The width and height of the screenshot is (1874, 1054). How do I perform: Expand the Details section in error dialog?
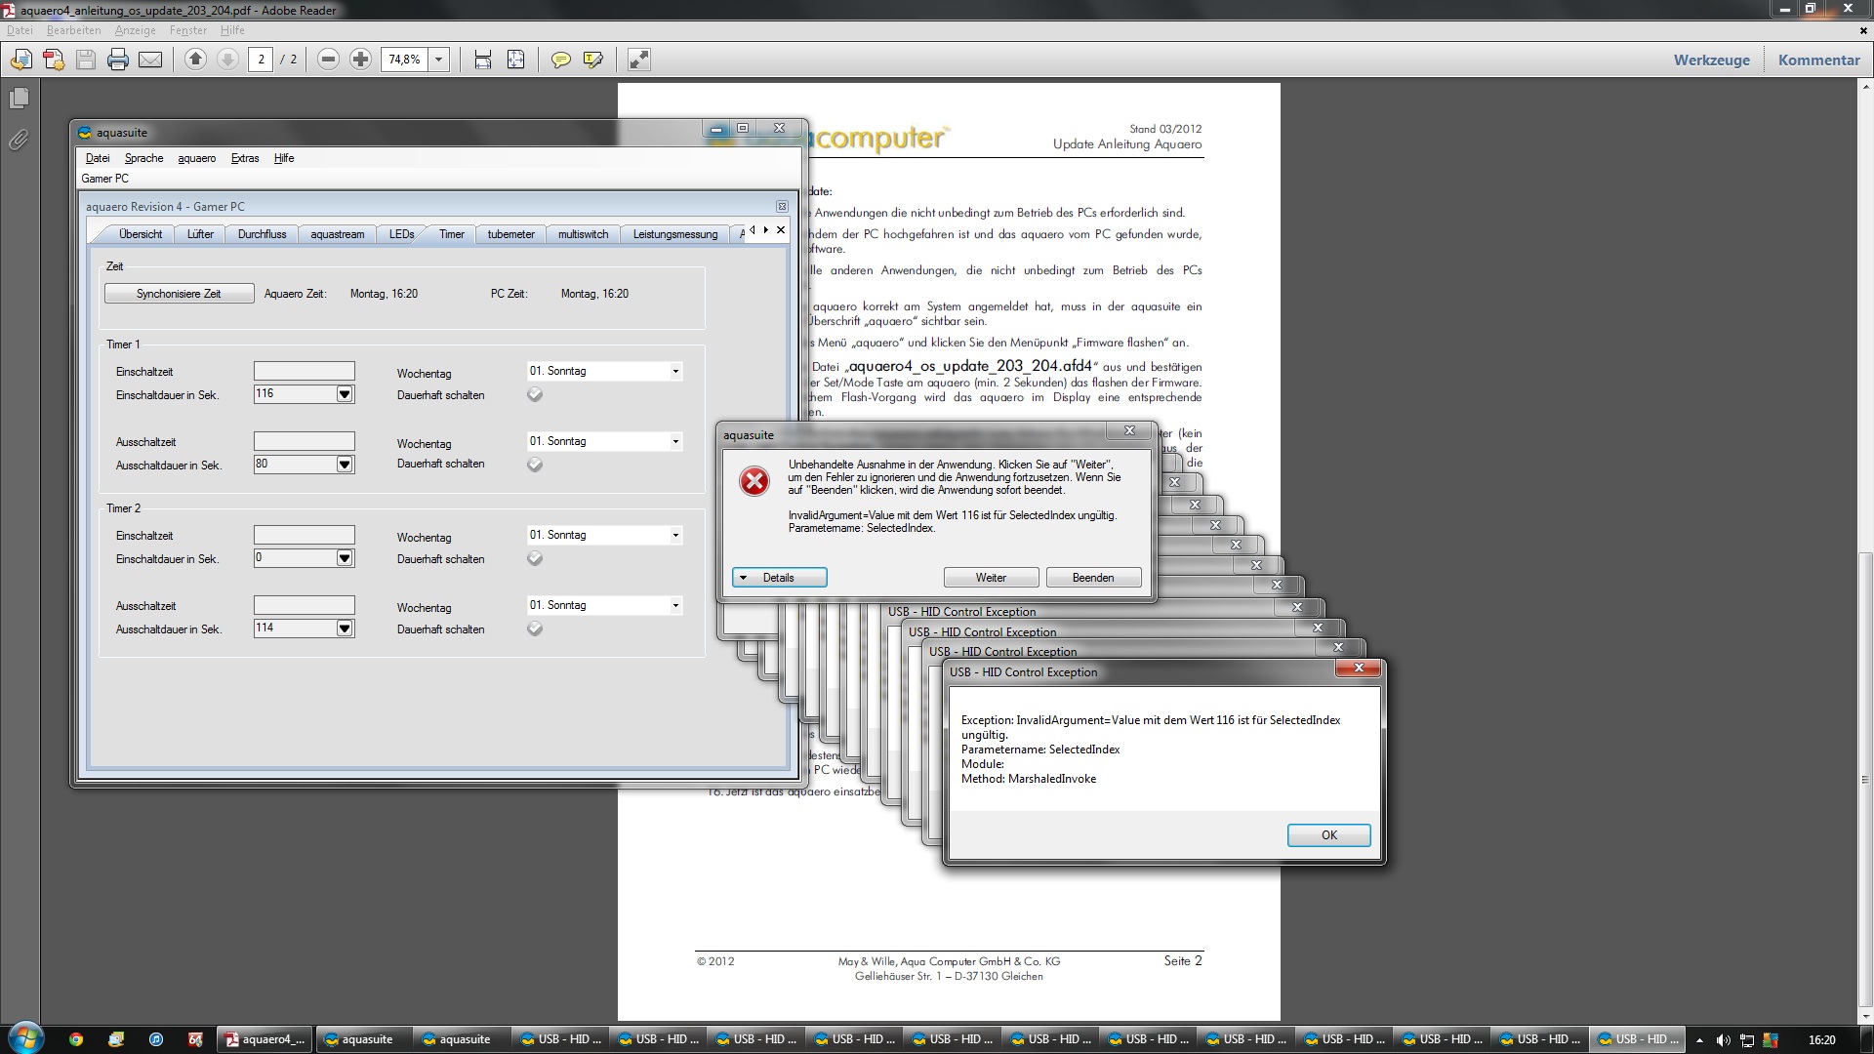pyautogui.click(x=779, y=578)
